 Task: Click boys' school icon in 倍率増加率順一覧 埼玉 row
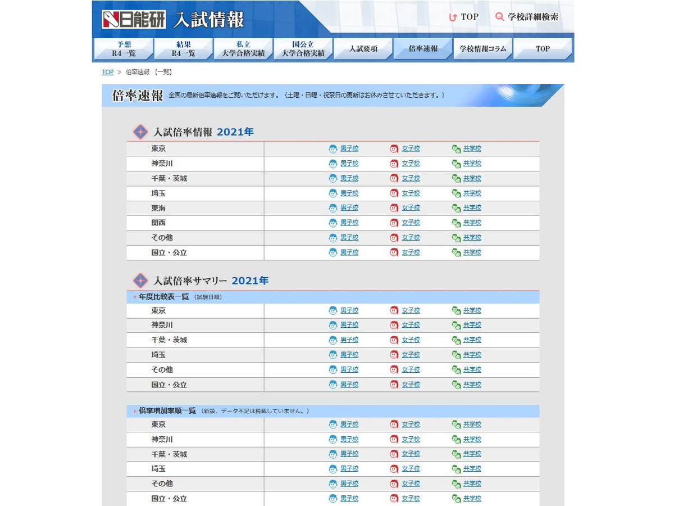pos(333,469)
